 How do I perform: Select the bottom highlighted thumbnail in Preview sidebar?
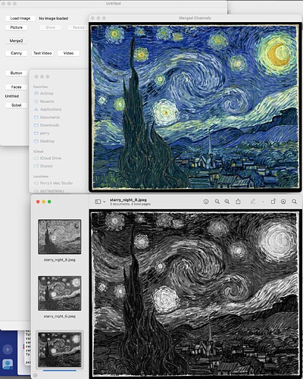pyautogui.click(x=60, y=349)
